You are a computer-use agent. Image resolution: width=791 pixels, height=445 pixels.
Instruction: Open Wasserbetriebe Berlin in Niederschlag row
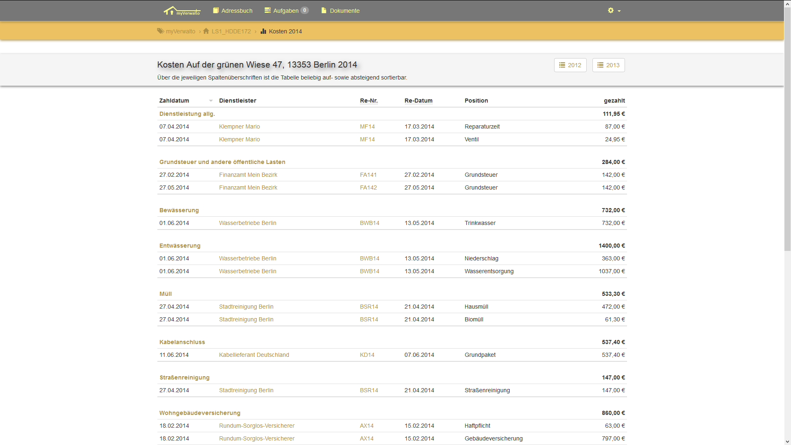(x=248, y=258)
